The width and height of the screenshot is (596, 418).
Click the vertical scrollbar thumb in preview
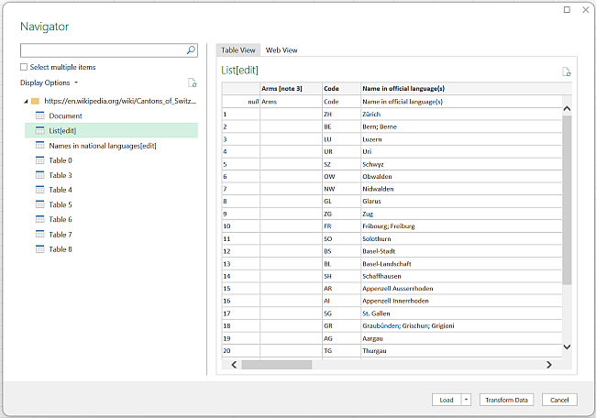click(x=567, y=200)
